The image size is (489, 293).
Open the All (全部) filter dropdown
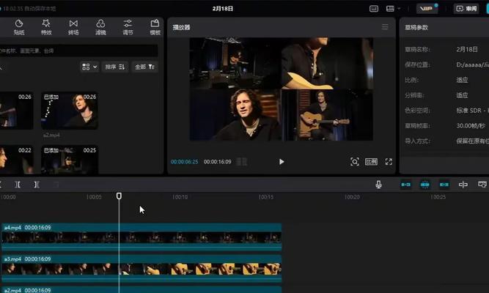coord(144,67)
